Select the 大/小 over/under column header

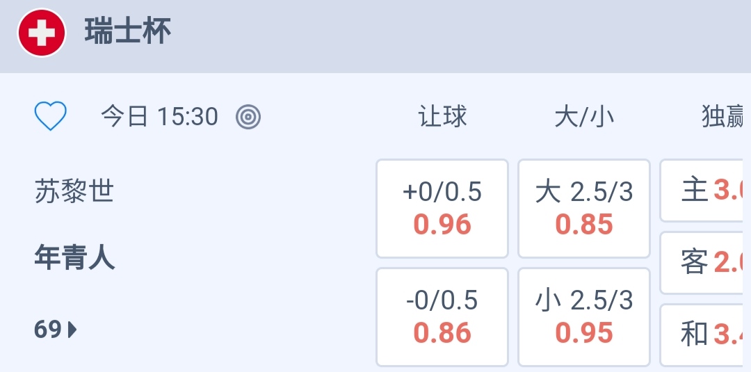[x=584, y=116]
